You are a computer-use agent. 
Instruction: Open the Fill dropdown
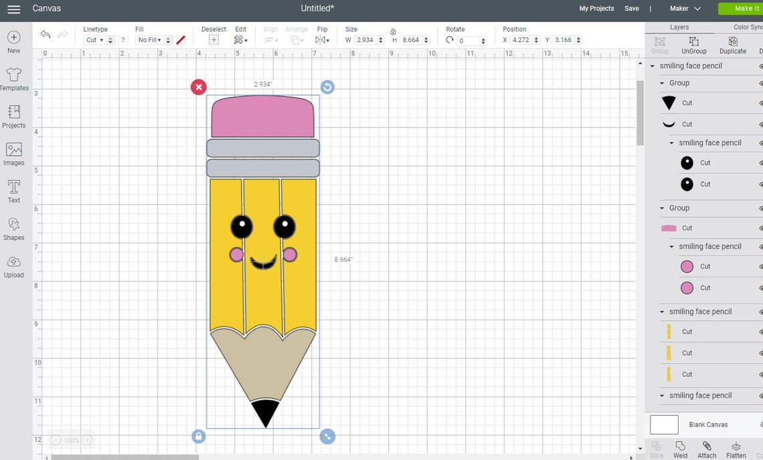(x=150, y=40)
